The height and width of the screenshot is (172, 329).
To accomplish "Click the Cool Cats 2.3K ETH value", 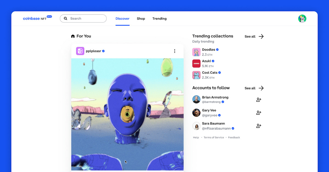I will pyautogui.click(x=208, y=78).
